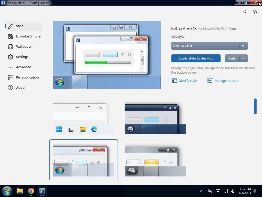
Task: Launch Google Chrome from the taskbar
Action: coord(31,191)
